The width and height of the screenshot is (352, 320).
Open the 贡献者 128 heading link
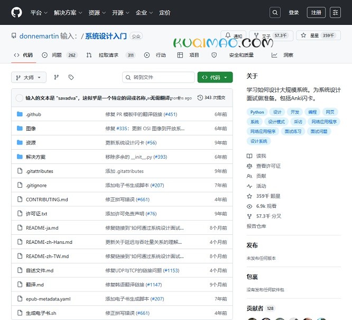pyautogui.click(x=261, y=308)
